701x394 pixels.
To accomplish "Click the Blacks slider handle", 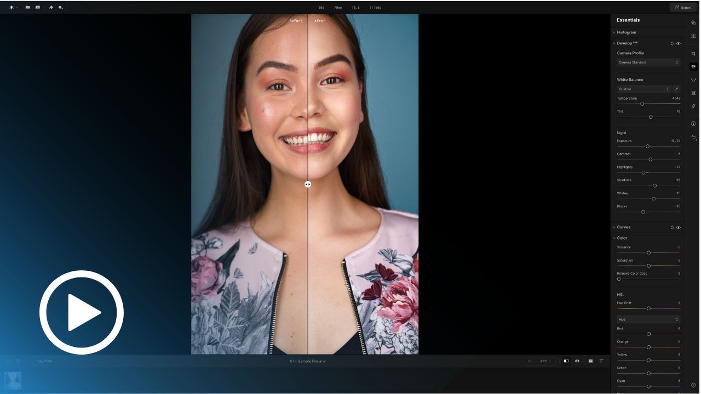I will click(x=643, y=212).
